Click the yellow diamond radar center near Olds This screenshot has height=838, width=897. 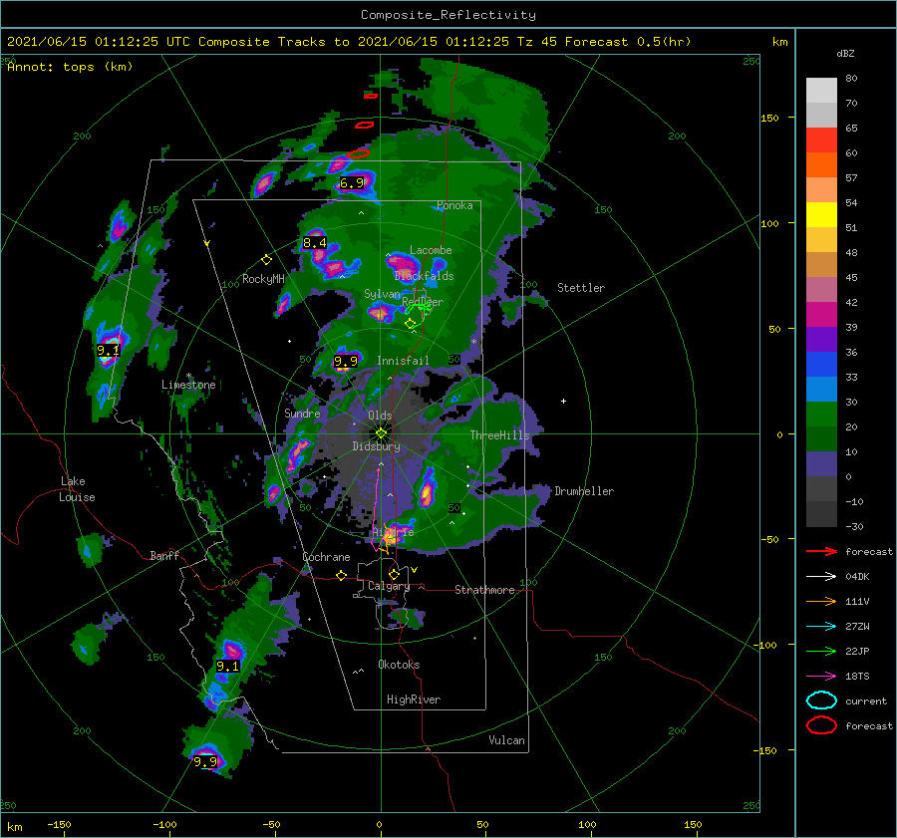pyautogui.click(x=381, y=433)
